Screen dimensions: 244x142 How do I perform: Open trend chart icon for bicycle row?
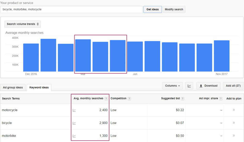coord(74,123)
